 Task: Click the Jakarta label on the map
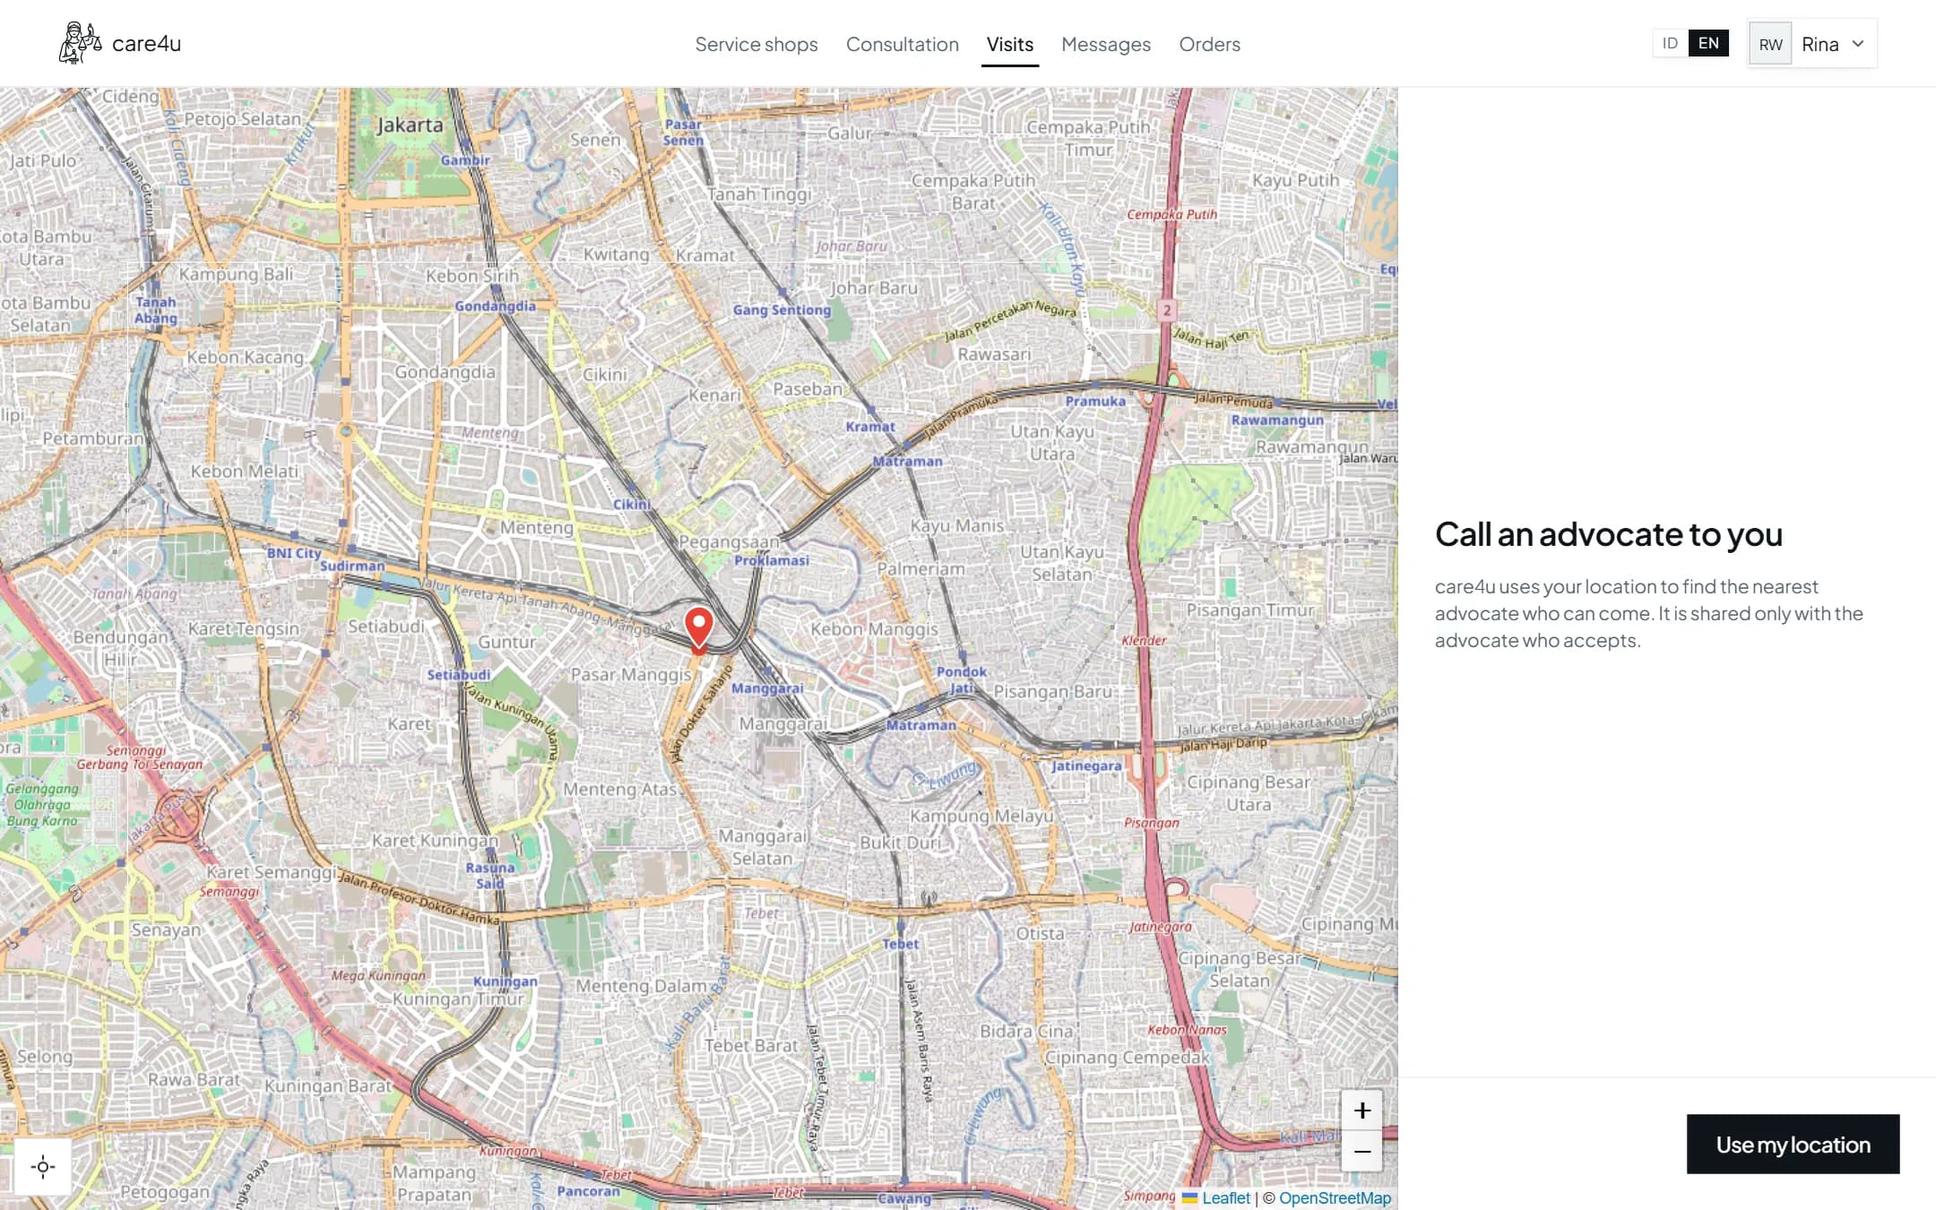(410, 125)
